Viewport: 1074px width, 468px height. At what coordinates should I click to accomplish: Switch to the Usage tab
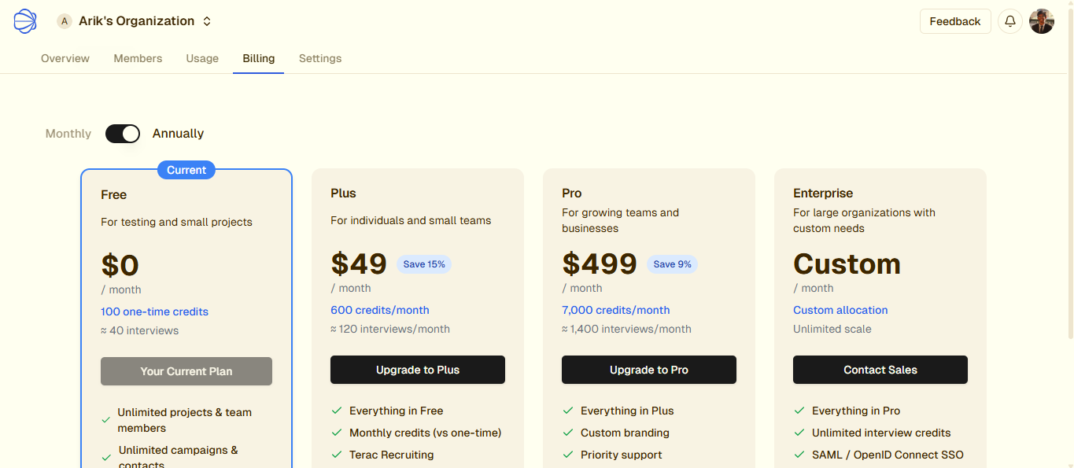coord(202,58)
